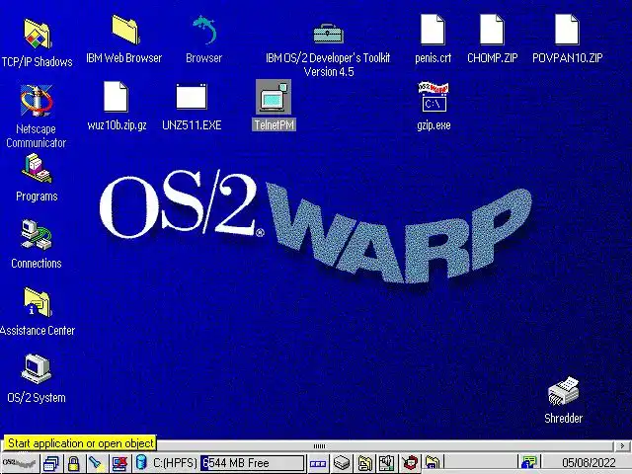Screen dimensions: 632x474
Task: Open the Programs folder
Action: [37, 169]
